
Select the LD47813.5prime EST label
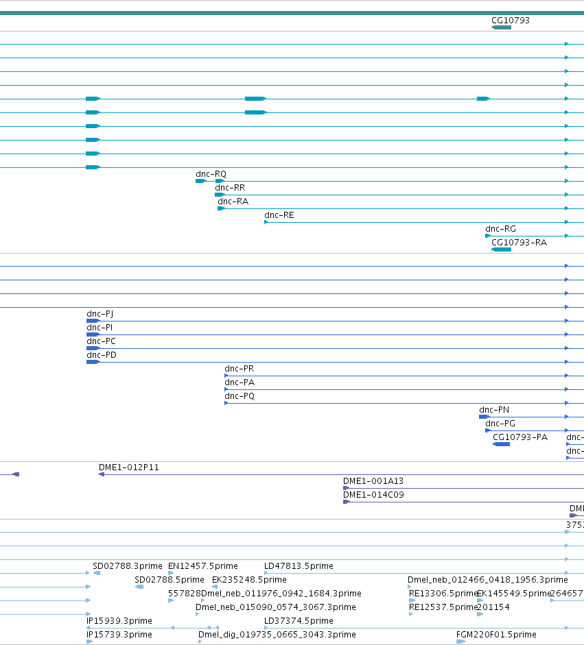pyautogui.click(x=299, y=566)
